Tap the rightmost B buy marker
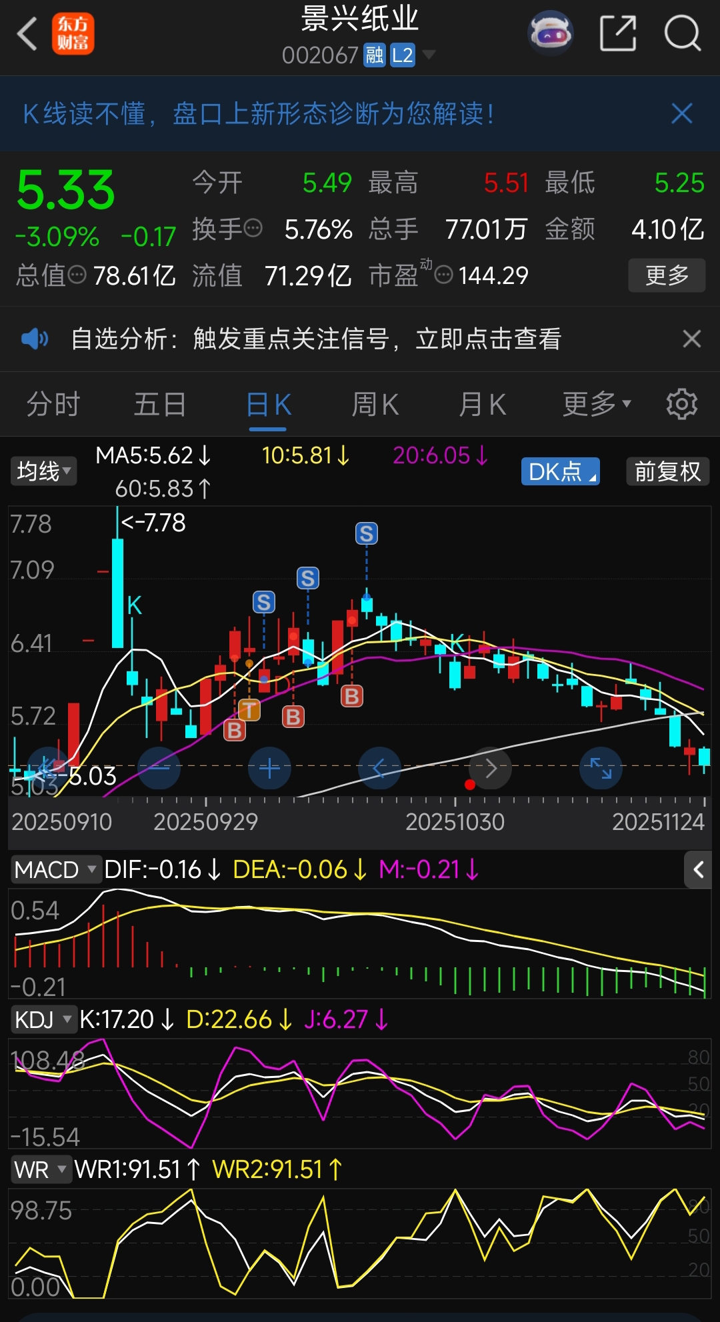The width and height of the screenshot is (720, 1322). click(351, 697)
